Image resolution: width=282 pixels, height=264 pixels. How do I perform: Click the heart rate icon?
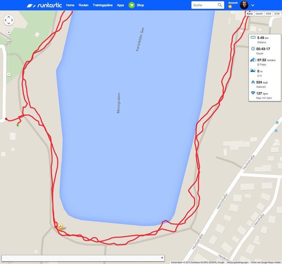point(253,93)
